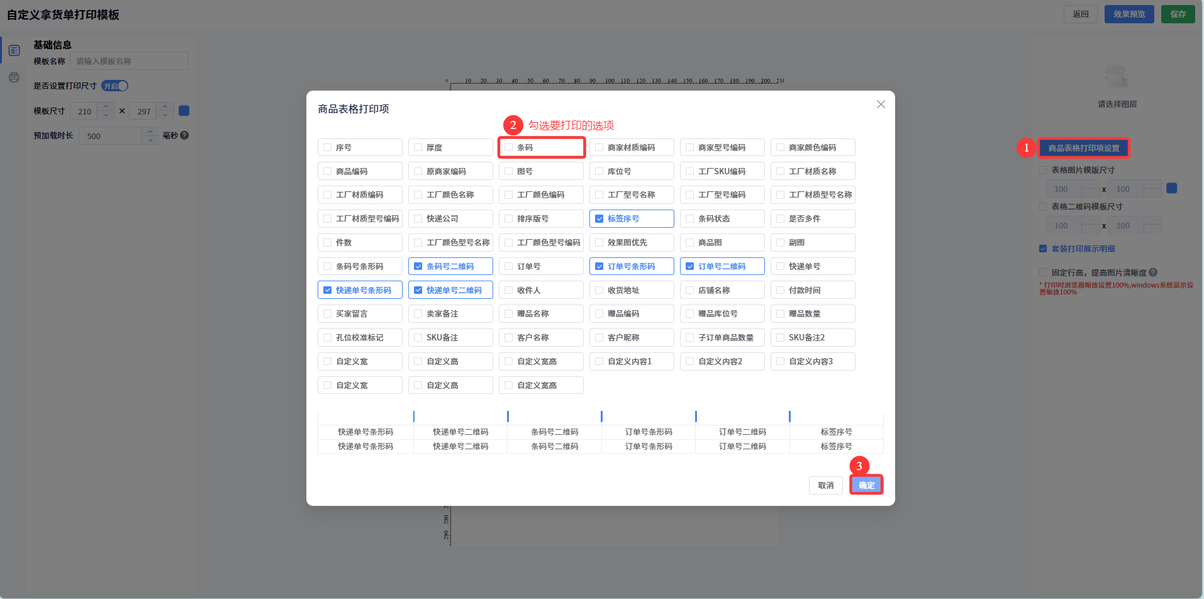Check the 效果图优先 option
The width and height of the screenshot is (1204, 599).
(x=599, y=242)
